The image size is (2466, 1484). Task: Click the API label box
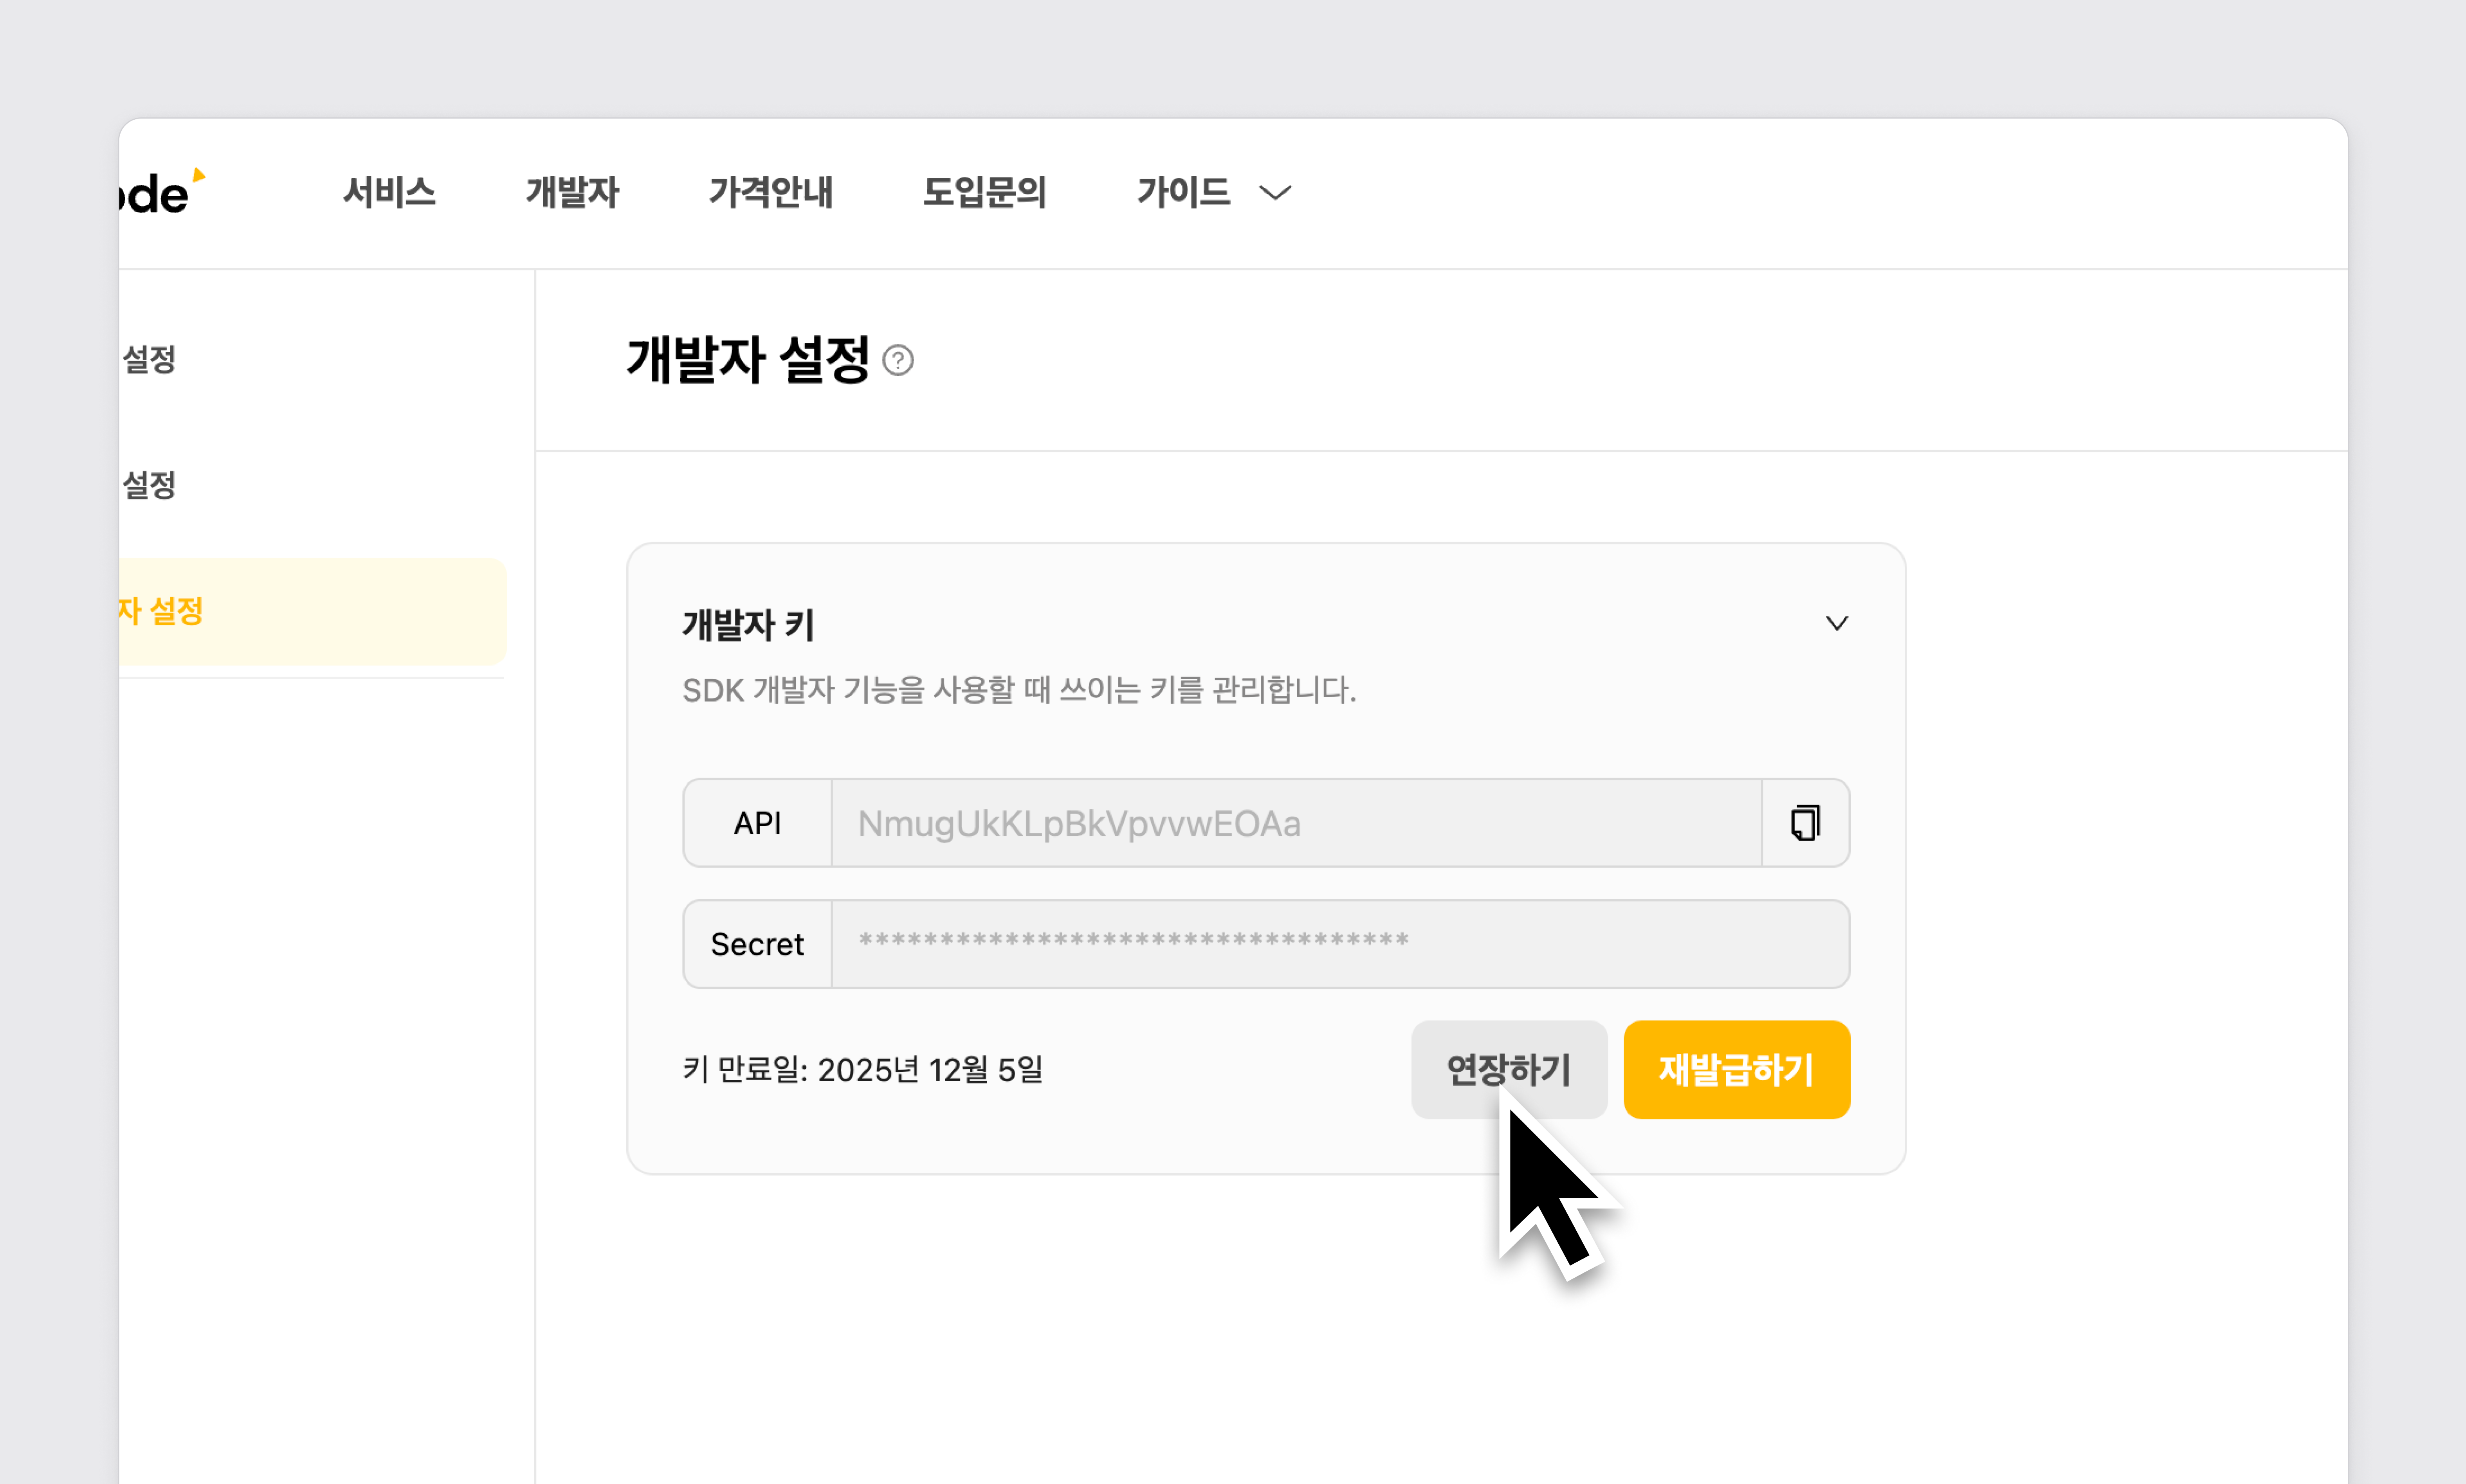click(757, 823)
